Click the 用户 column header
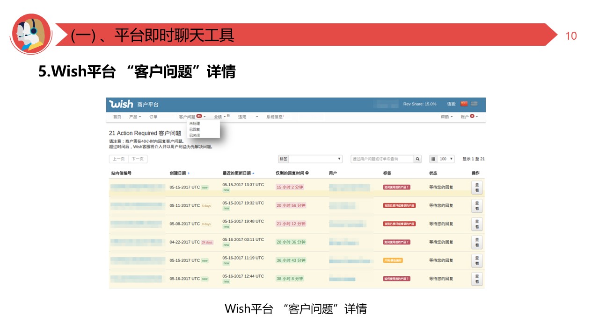The width and height of the screenshot is (599, 336). coord(333,173)
